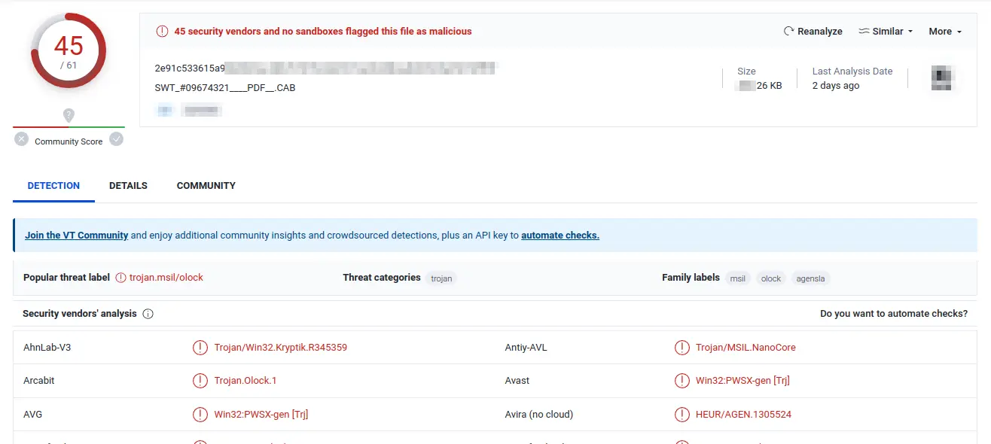Click the file type thumbnail icon
The image size is (991, 444).
(x=943, y=78)
